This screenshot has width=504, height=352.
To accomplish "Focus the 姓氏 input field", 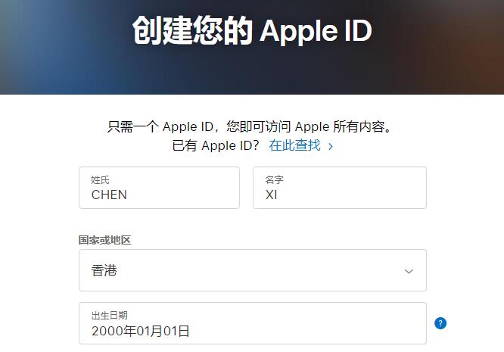I will [159, 188].
